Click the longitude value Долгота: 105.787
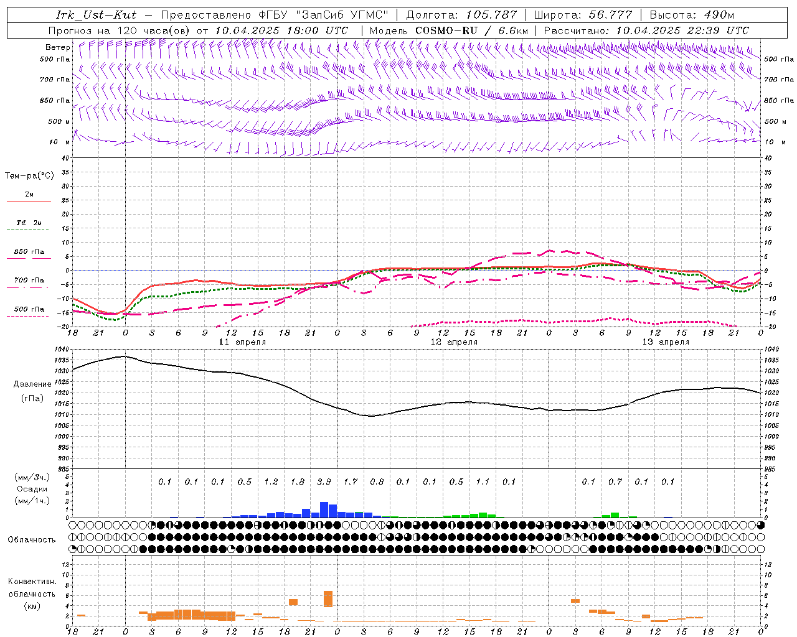Image resolution: width=797 pixels, height=637 pixels. 461,15
